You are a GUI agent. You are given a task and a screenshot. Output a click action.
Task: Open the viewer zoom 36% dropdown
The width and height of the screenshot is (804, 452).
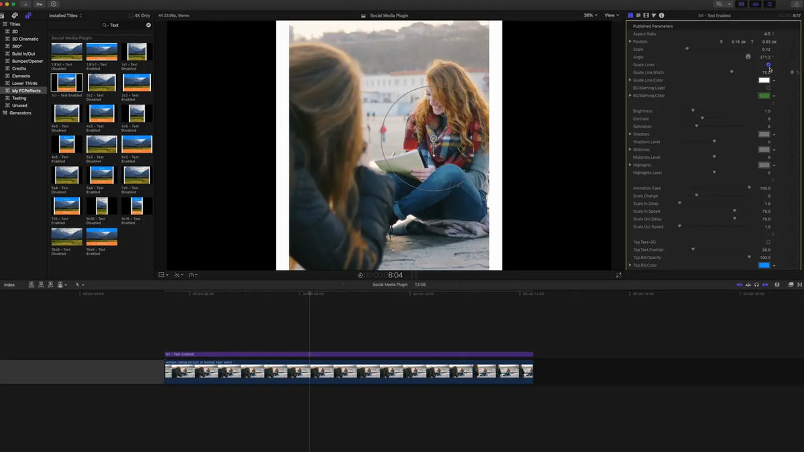tap(590, 15)
